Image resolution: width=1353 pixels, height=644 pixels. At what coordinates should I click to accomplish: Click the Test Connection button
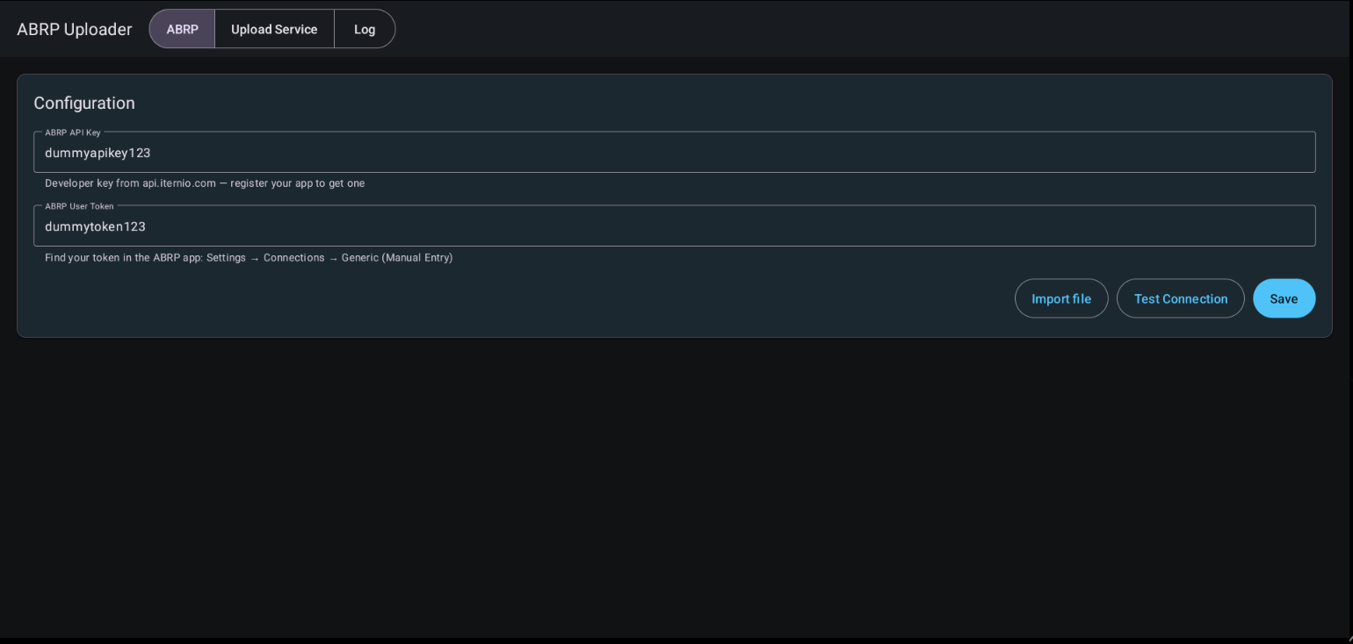pyautogui.click(x=1180, y=298)
